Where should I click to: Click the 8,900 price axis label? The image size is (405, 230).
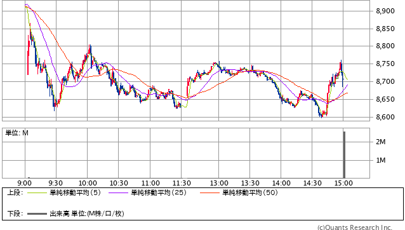pos(385,11)
